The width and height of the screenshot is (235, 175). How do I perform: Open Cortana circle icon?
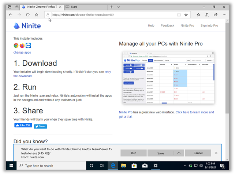point(91,166)
